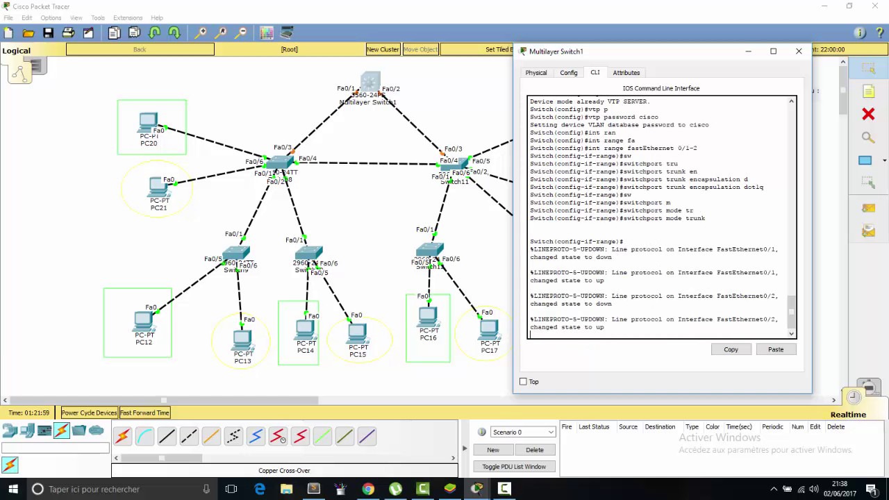Add a Complex PDU envelope

pyautogui.click(x=868, y=231)
